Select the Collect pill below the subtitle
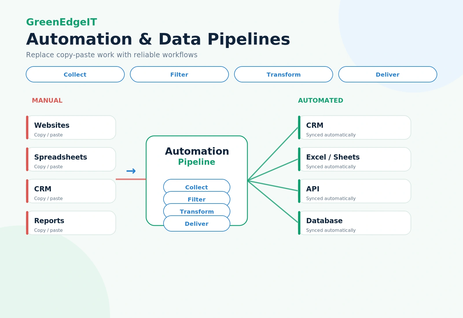 click(75, 74)
